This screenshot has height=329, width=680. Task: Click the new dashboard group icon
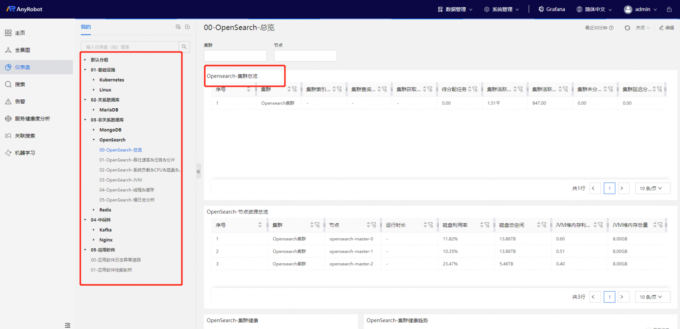(x=178, y=27)
